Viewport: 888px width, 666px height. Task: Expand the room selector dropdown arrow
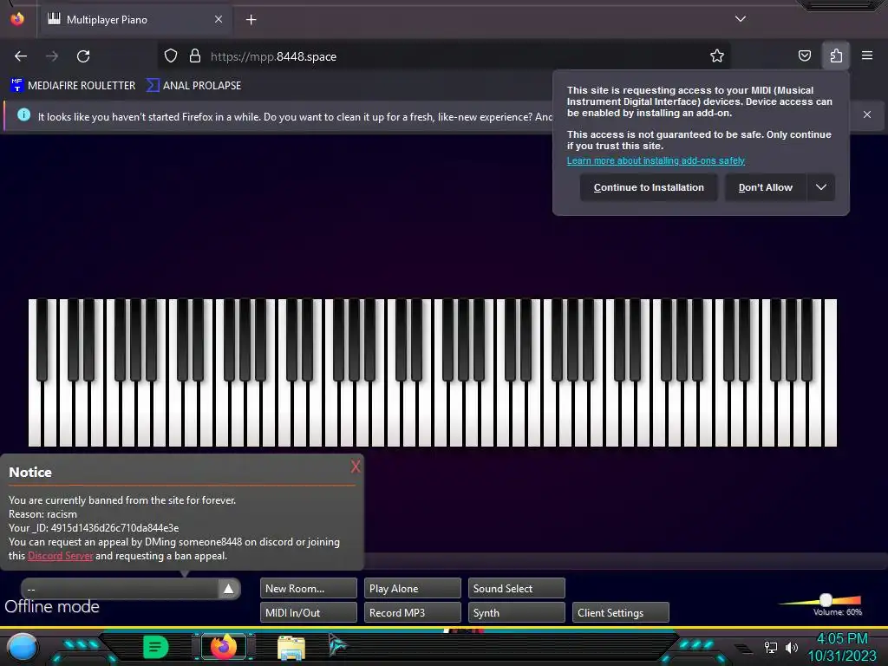[x=228, y=589]
